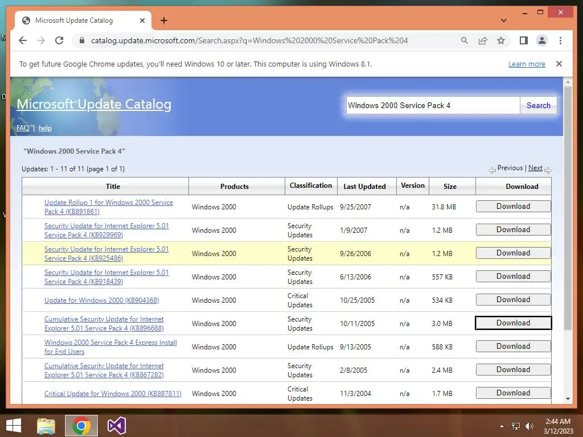Download the KB925486 security update
Viewport: 583px width, 437px height.
[x=513, y=253]
